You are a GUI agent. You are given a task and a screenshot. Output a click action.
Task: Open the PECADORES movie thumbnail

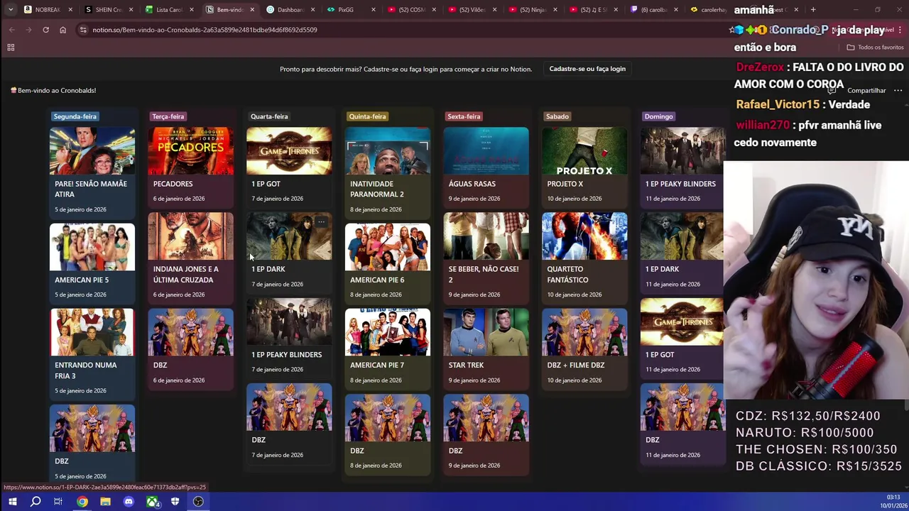(x=190, y=151)
